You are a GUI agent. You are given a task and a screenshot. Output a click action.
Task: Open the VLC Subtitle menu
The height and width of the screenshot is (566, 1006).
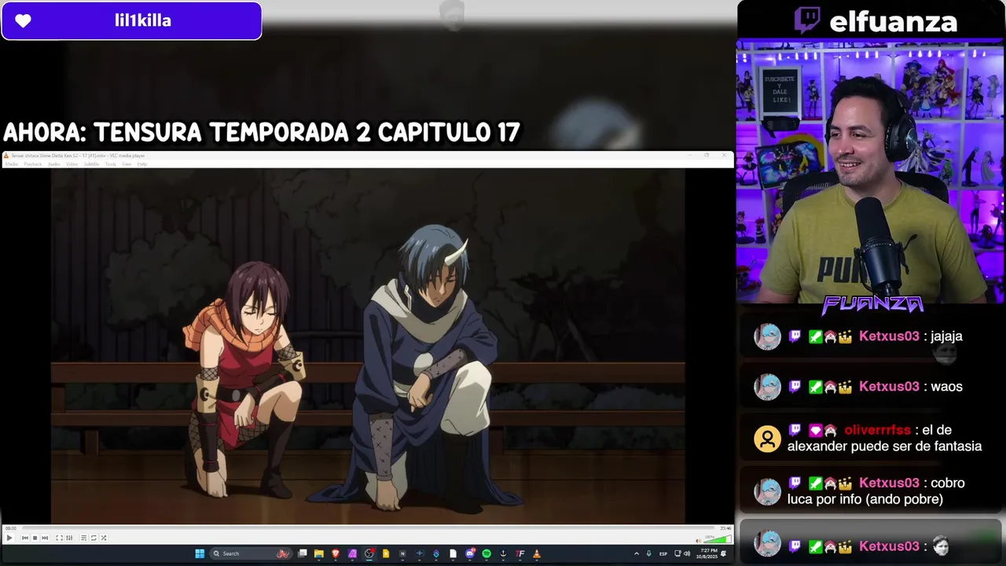pos(91,164)
